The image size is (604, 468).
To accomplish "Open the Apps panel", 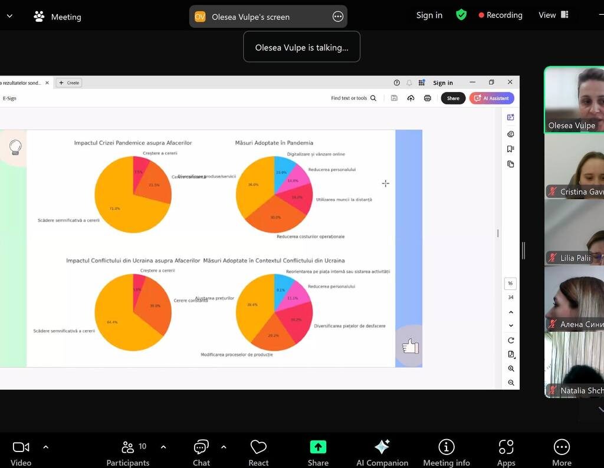I will 506,452.
